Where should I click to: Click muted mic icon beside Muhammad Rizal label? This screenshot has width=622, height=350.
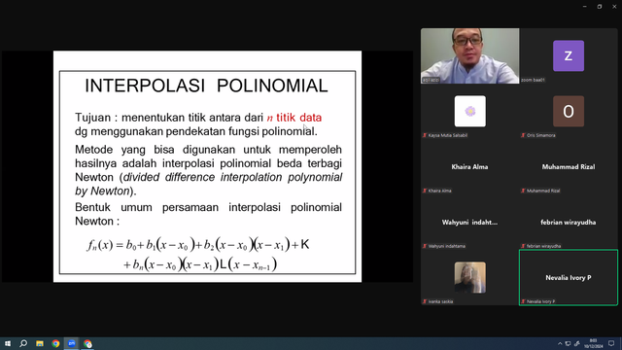pyautogui.click(x=523, y=191)
